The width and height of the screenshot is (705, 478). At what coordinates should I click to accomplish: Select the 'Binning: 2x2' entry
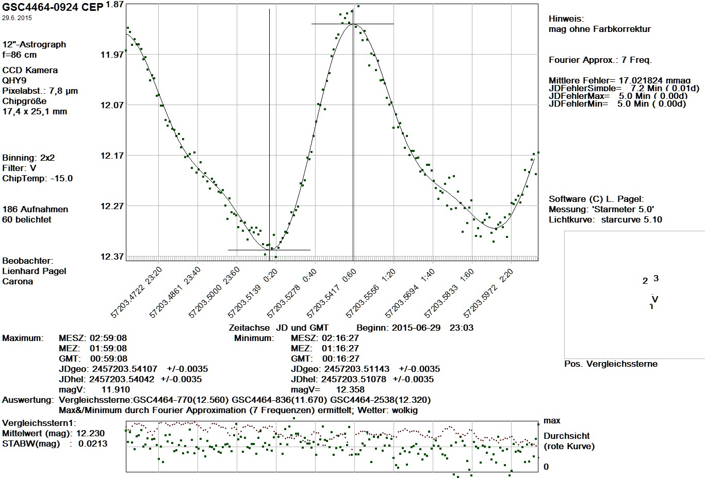pyautogui.click(x=29, y=158)
